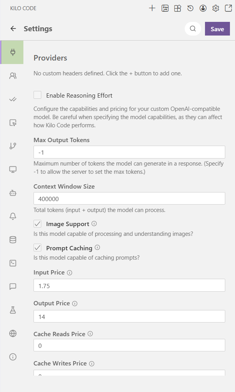Disable the Prompt Caching checkbox
This screenshot has width=235, height=392.
coord(37,248)
